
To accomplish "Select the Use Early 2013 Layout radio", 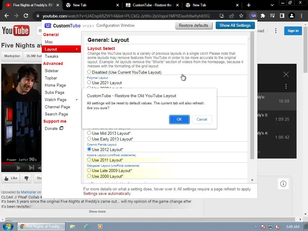I will pyautogui.click(x=89, y=139).
